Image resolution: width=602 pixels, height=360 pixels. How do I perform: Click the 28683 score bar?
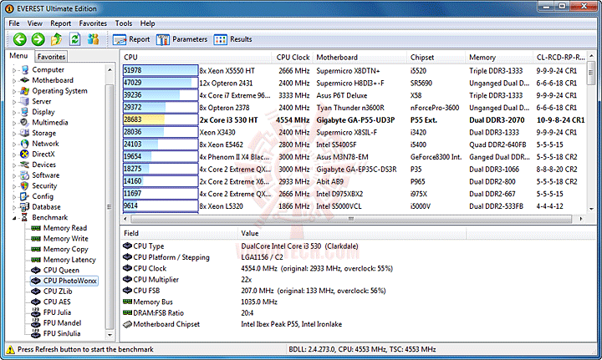(x=161, y=119)
